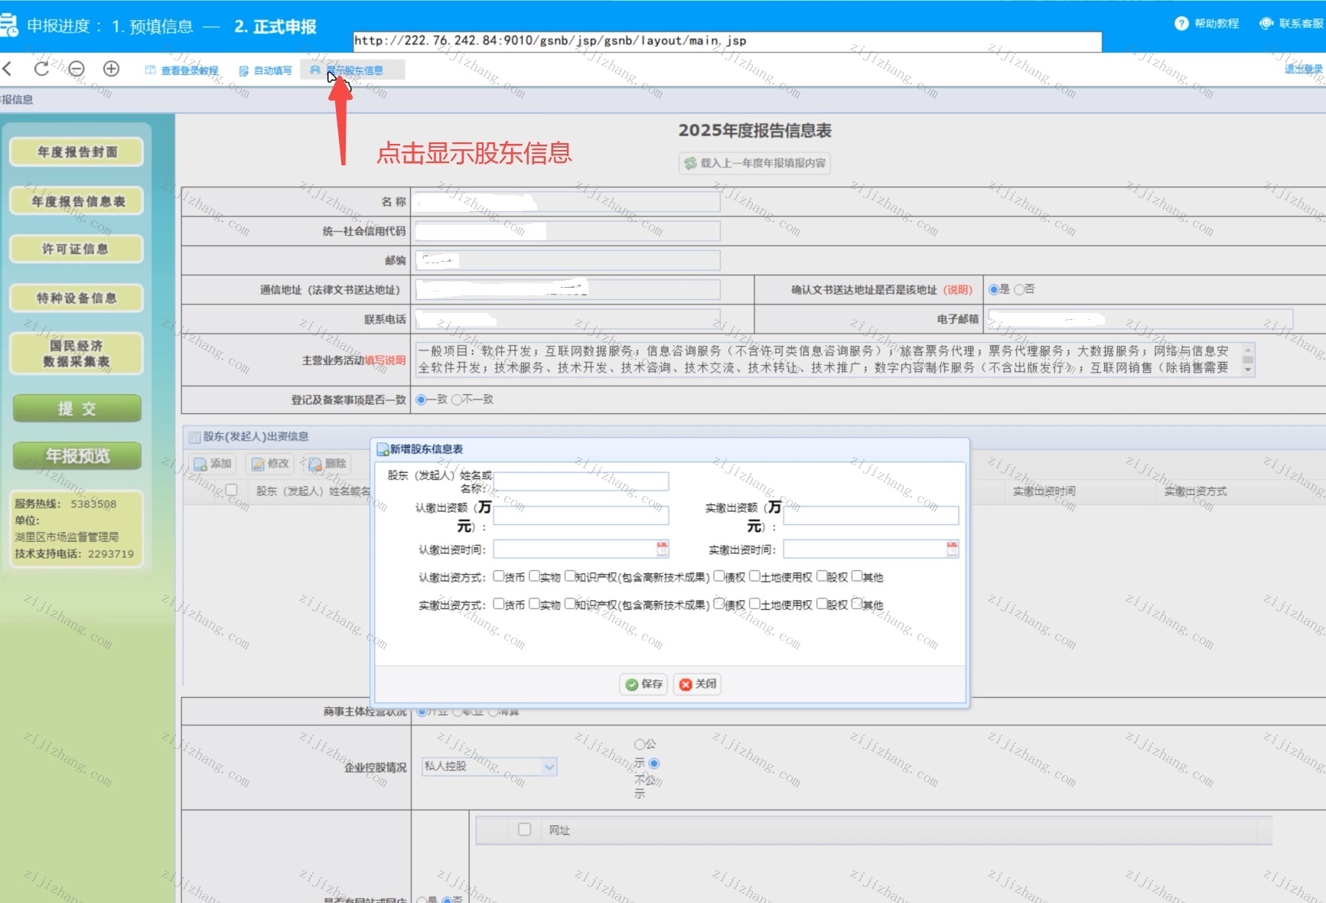This screenshot has height=903, width=1326.
Task: Open 帮助教程 at the top right
Action: pyautogui.click(x=1207, y=24)
